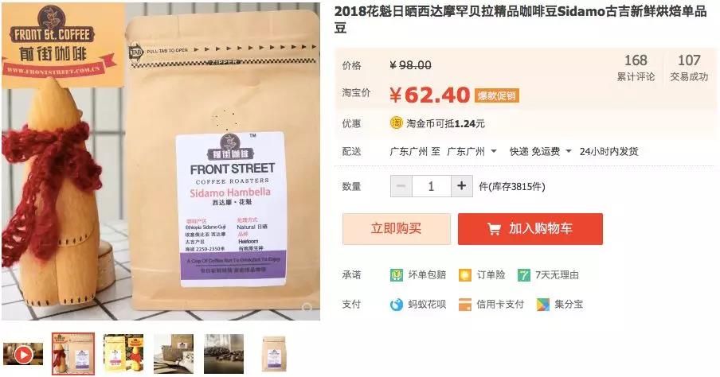Screen dimensions: 720x377
Task: Click the 集分宝 points icon
Action: click(x=543, y=305)
